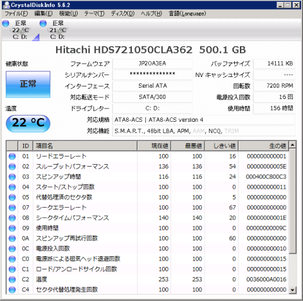The image size is (303, 301).
Task: Click status orb for スピンアップ再試行回数 row
Action: (x=12, y=239)
